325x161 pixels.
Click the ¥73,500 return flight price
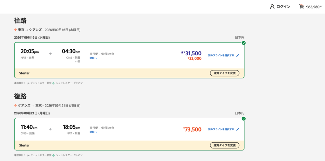192,130
